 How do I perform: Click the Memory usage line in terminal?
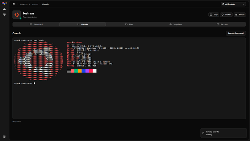coord(82,66)
